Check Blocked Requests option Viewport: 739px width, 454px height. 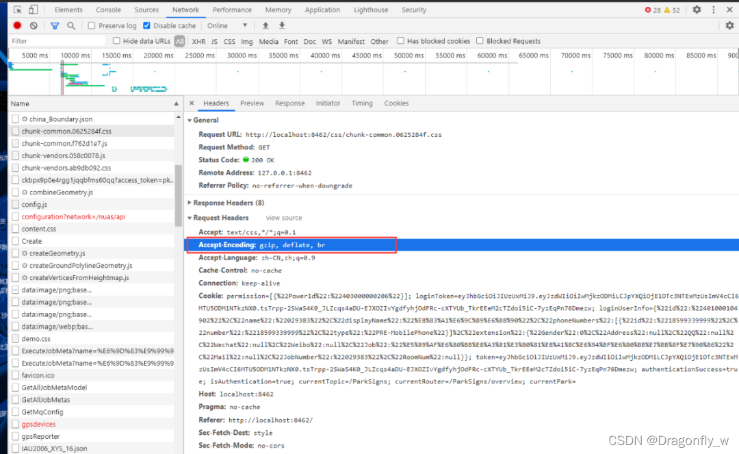pyautogui.click(x=480, y=40)
